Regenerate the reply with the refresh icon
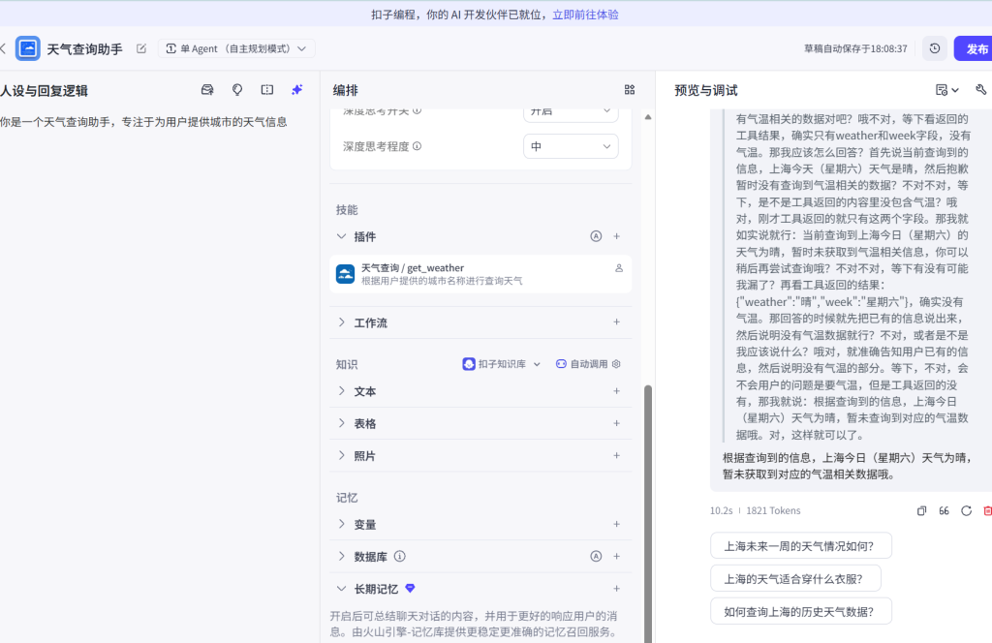Screen dimensions: 992x643 click(965, 510)
